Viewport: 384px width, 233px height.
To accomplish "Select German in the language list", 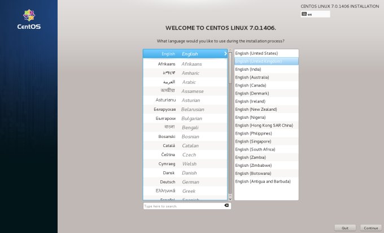I will click(x=185, y=182).
